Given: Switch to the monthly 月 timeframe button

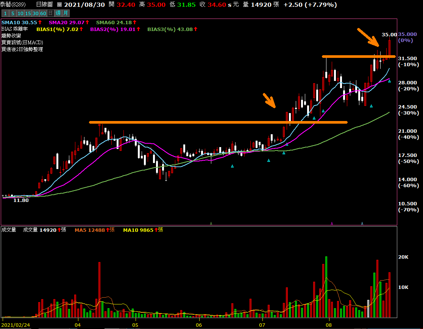Looking at the screenshot, I should [66, 13].
